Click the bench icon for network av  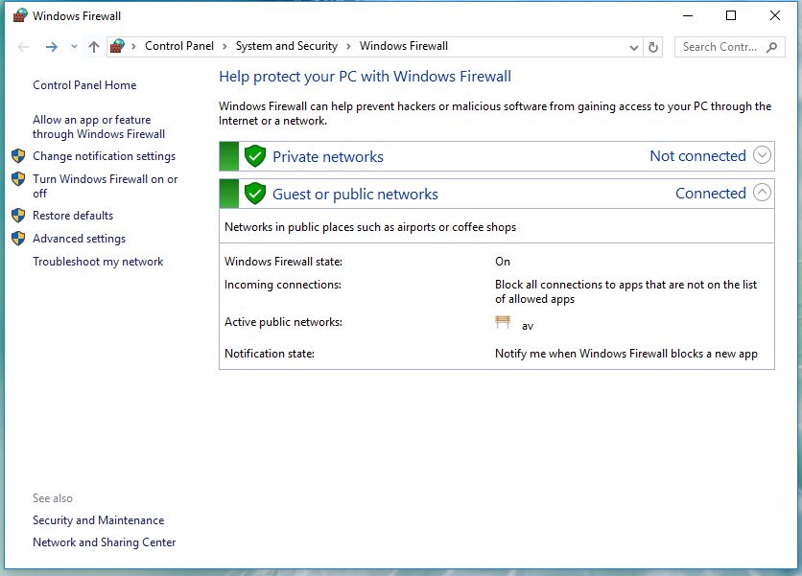pyautogui.click(x=503, y=323)
